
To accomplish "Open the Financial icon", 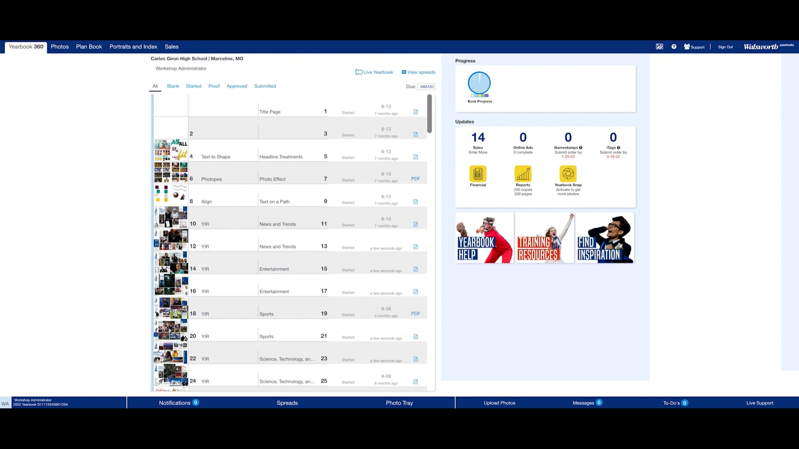I will click(478, 174).
